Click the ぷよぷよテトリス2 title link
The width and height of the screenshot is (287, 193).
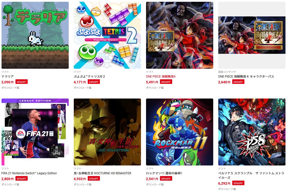pos(89,77)
